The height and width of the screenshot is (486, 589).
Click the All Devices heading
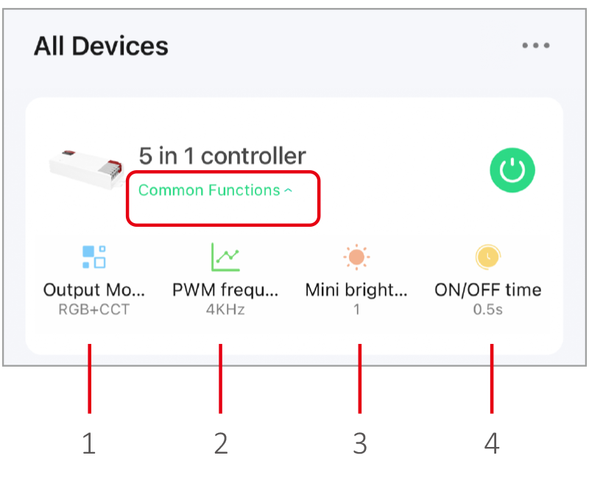[x=101, y=46]
